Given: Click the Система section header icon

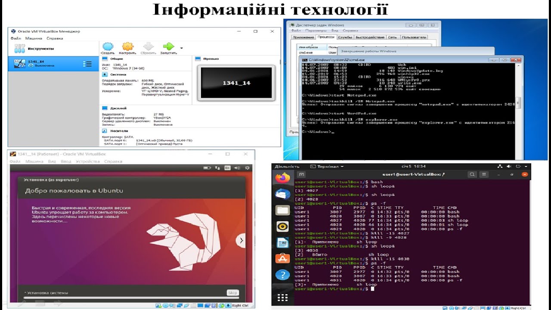Looking at the screenshot, I should [105, 74].
